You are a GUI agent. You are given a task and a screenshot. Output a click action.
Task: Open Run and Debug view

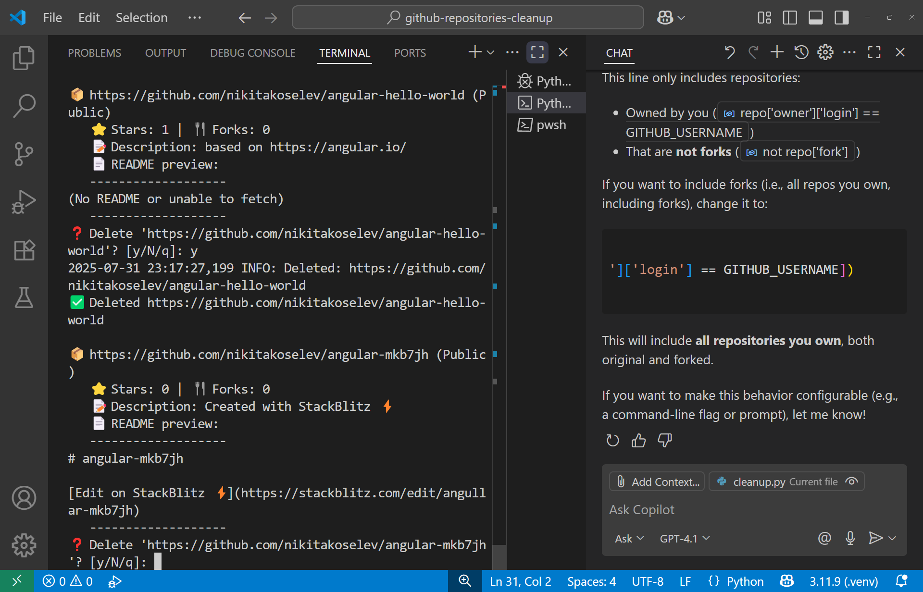[x=24, y=202]
